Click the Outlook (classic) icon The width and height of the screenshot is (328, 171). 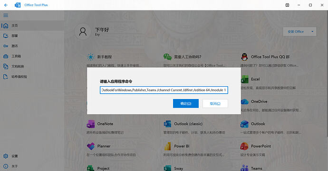click(167, 124)
